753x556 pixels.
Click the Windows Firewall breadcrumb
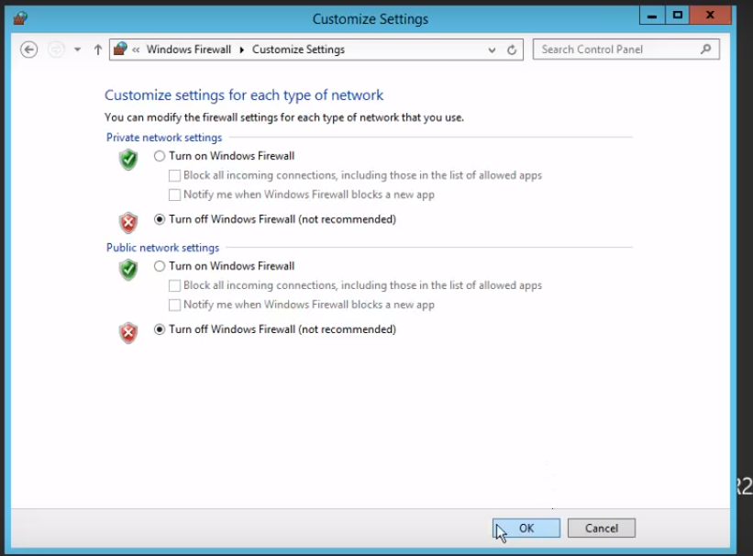189,50
